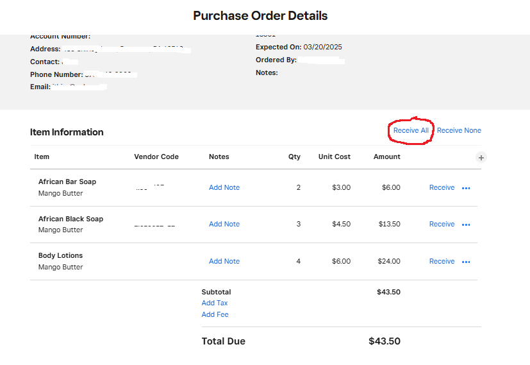The image size is (530, 365).
Task: Click the Receive All link
Action: coord(411,130)
